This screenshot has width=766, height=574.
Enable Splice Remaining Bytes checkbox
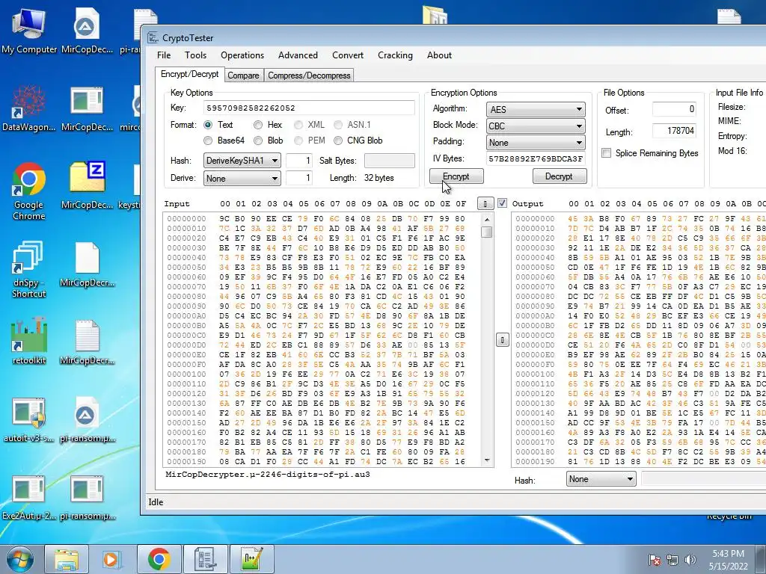(606, 153)
